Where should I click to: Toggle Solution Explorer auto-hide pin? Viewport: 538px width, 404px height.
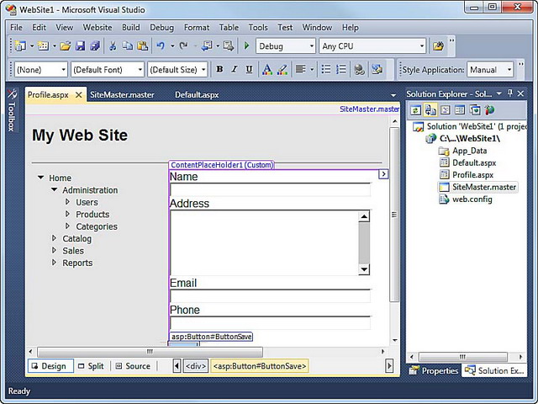510,93
